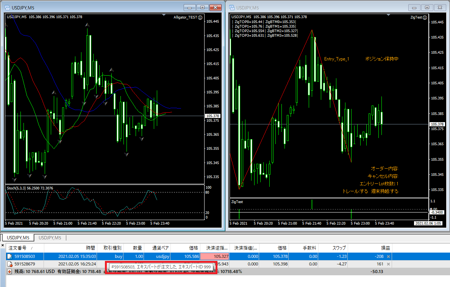Click the highlighted stop loss value 105.327
Viewport: 450px width, 287px height.
[215, 256]
